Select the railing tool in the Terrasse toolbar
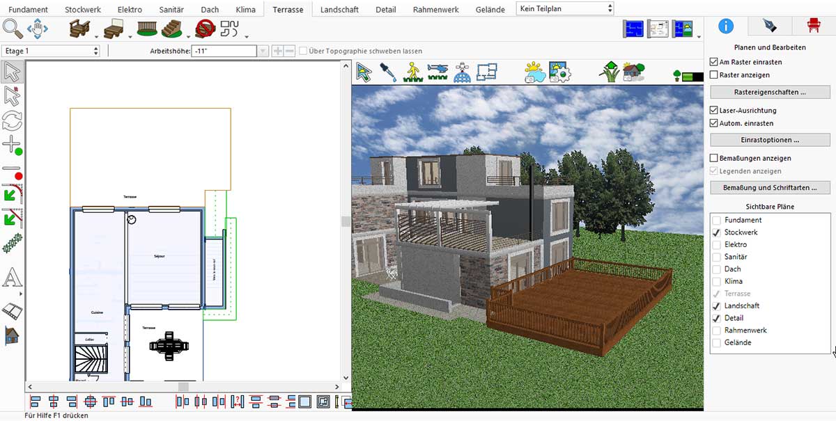This screenshot has width=836, height=421. point(146,29)
